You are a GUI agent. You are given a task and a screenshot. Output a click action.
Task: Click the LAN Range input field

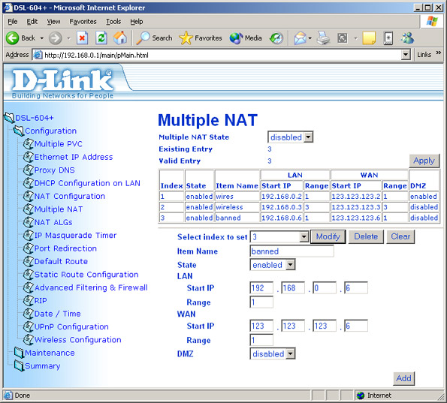(261, 302)
